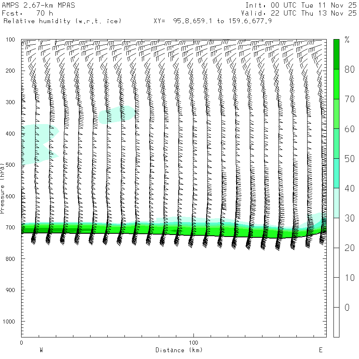Click the 100 distance tick label on x-axis
The width and height of the screenshot is (359, 359).
[x=194, y=343]
